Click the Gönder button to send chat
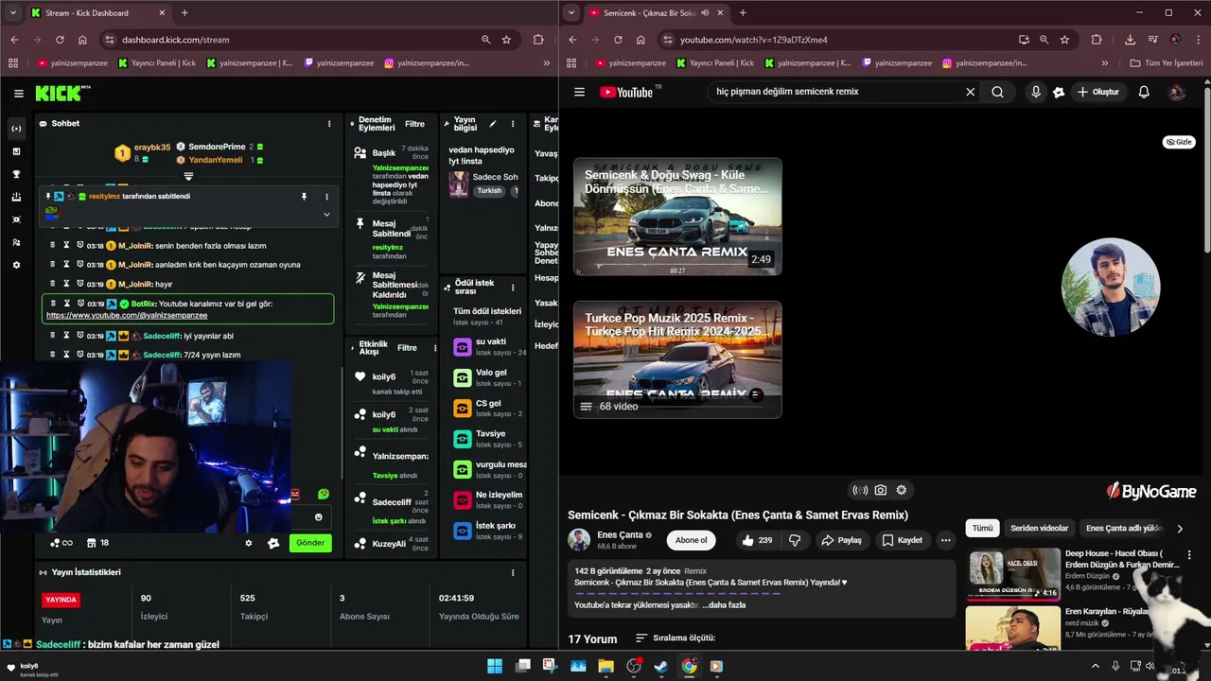The height and width of the screenshot is (681, 1211). click(x=310, y=543)
